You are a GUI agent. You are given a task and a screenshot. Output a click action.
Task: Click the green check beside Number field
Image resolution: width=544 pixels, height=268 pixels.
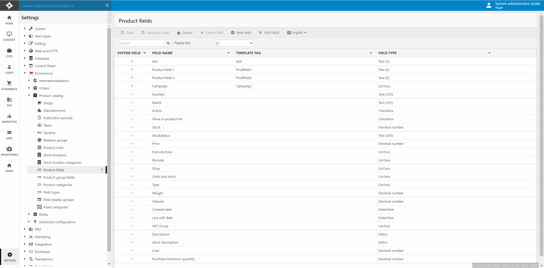click(132, 94)
